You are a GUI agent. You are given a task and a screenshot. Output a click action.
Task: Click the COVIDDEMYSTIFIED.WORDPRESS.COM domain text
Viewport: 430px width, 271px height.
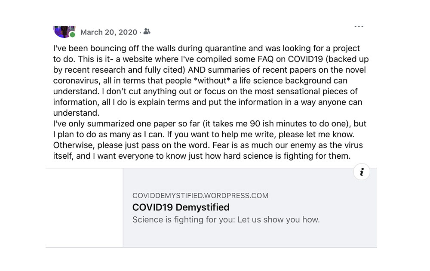click(x=200, y=196)
